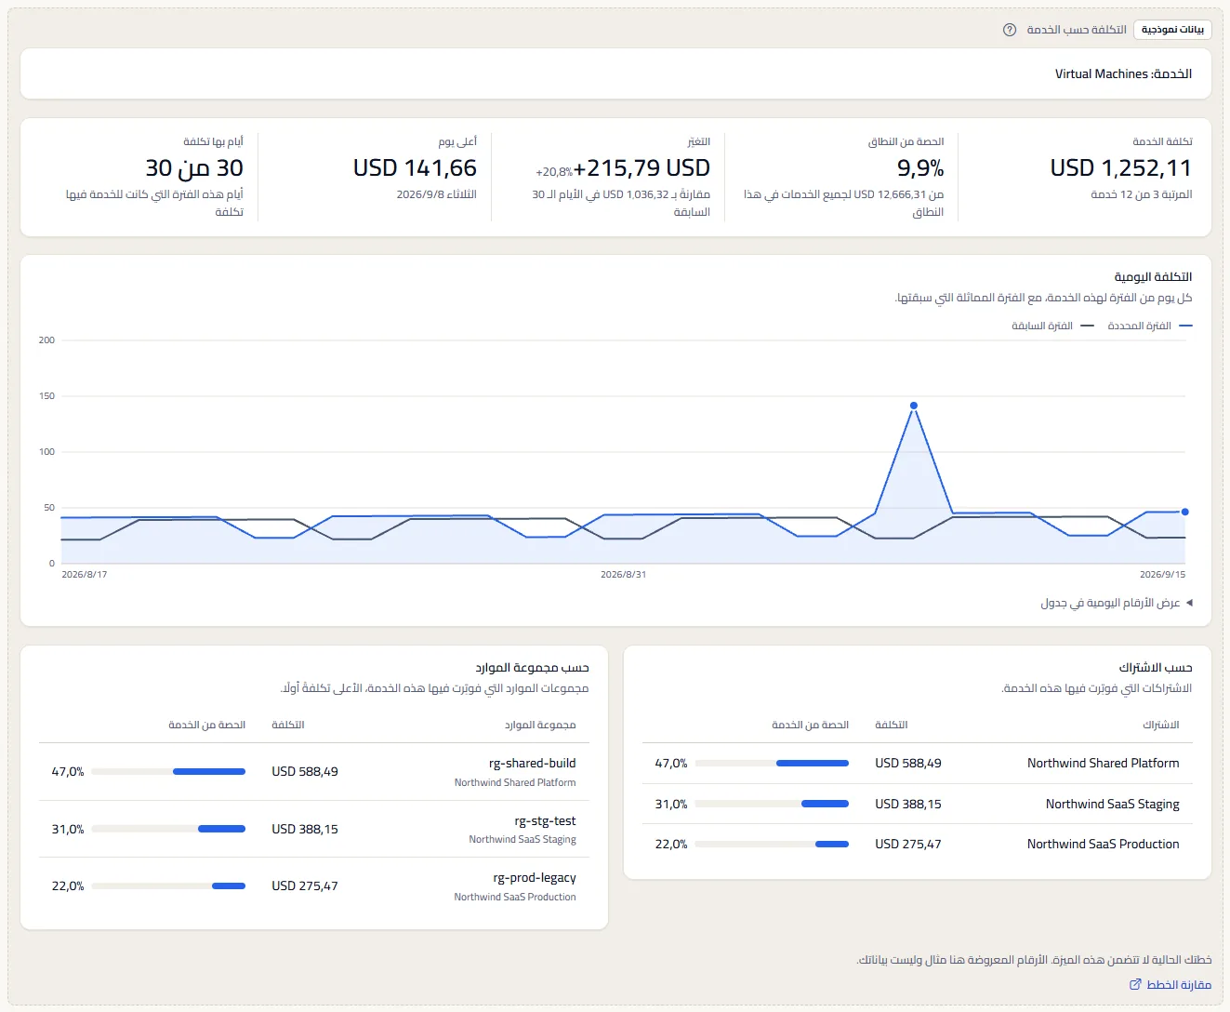Click the last data point on chart
Image resolution: width=1230 pixels, height=1012 pixels.
(1184, 512)
